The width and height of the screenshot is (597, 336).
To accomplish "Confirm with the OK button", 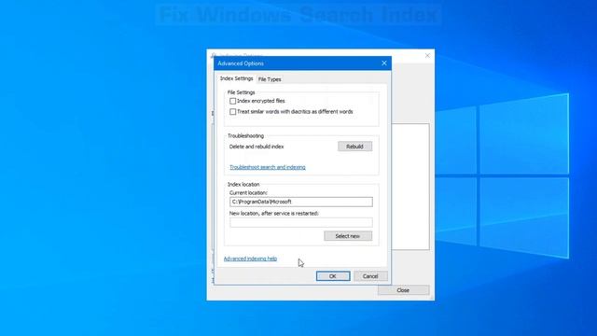I will tap(333, 276).
